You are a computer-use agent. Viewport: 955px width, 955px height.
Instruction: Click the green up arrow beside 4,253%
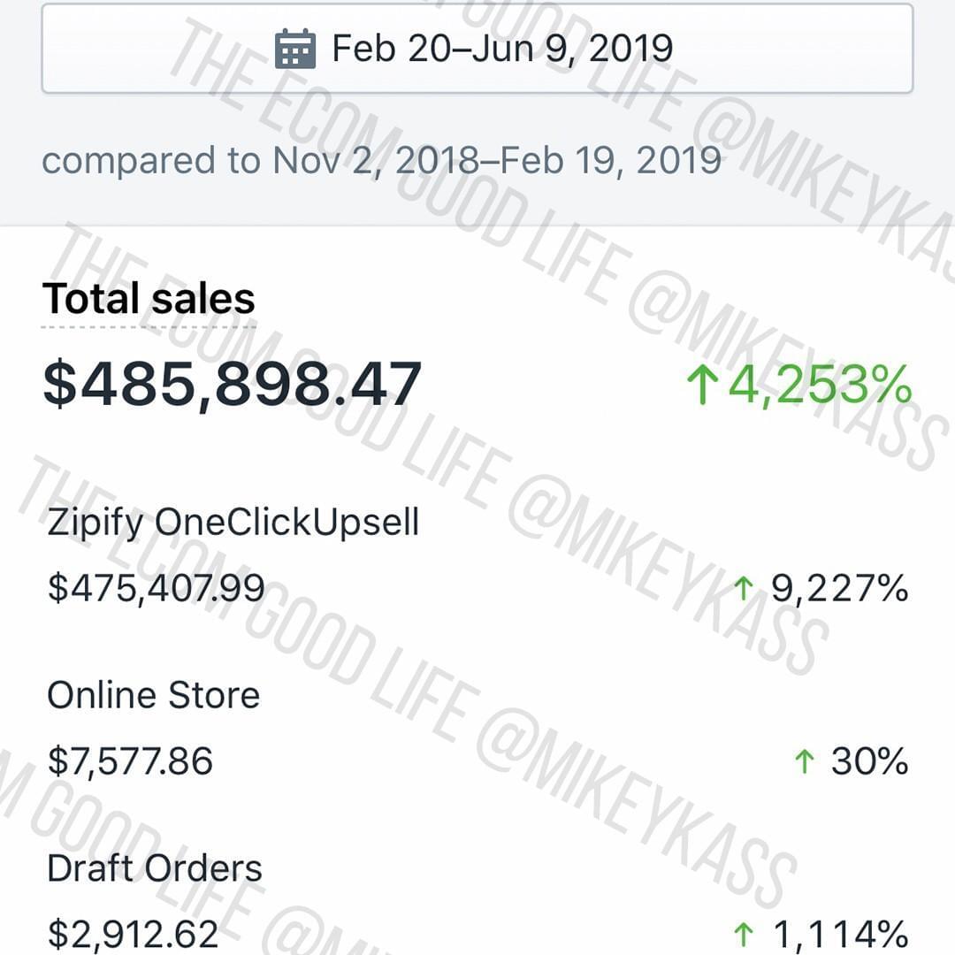(x=702, y=385)
